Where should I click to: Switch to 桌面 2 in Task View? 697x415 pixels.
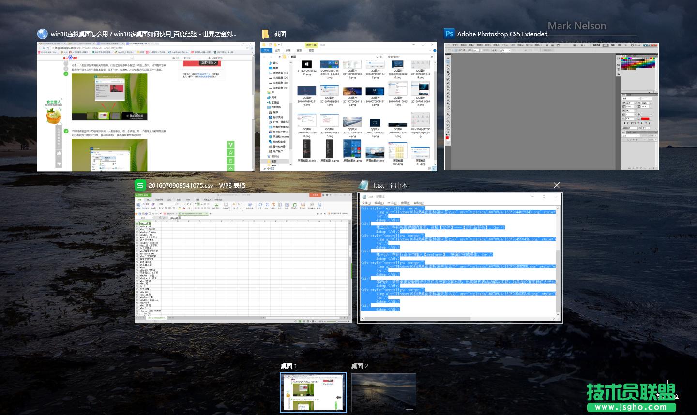coord(383,392)
